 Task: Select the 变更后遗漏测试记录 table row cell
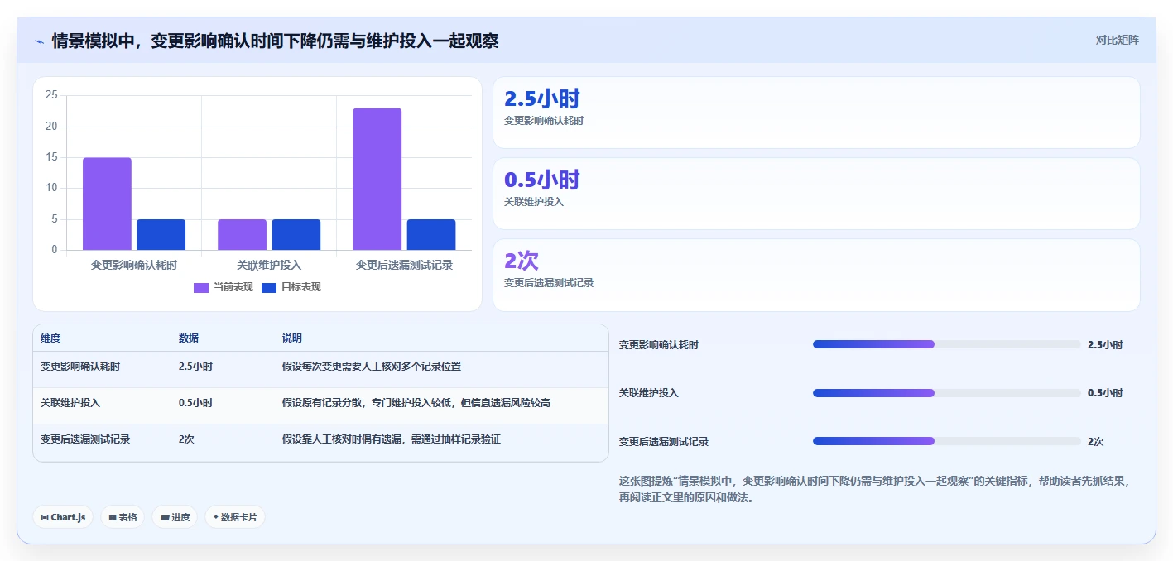85,439
